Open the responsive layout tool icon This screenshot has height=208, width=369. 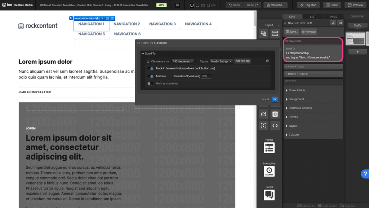click(263, 33)
